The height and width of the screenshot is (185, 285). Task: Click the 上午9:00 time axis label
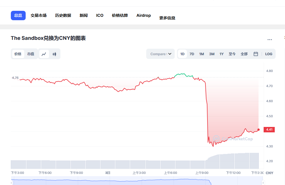[202, 173]
